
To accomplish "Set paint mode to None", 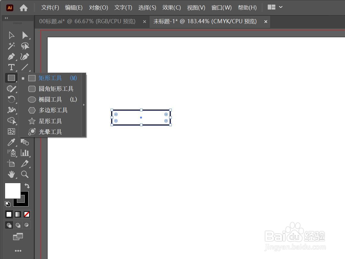I will 27,214.
